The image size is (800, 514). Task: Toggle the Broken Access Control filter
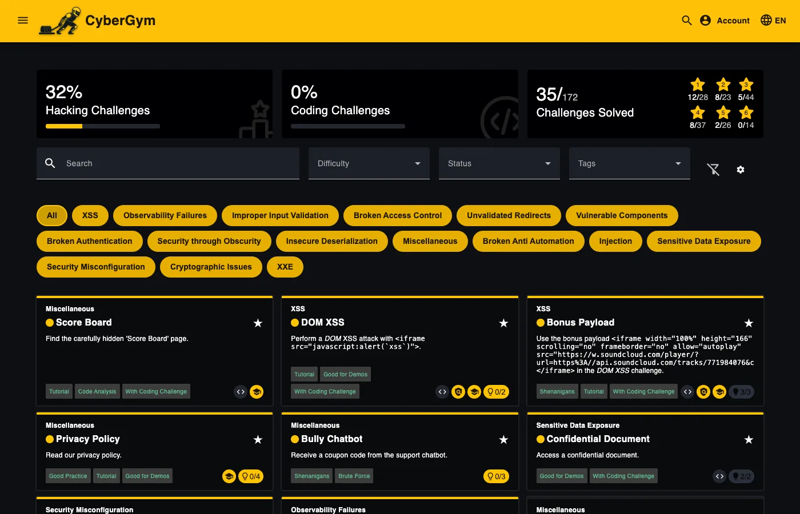coord(398,215)
